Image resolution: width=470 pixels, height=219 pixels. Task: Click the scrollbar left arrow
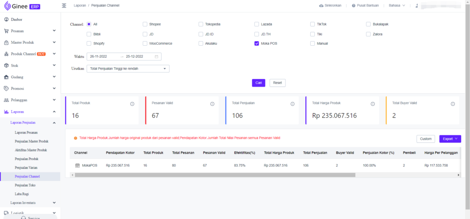click(x=72, y=175)
